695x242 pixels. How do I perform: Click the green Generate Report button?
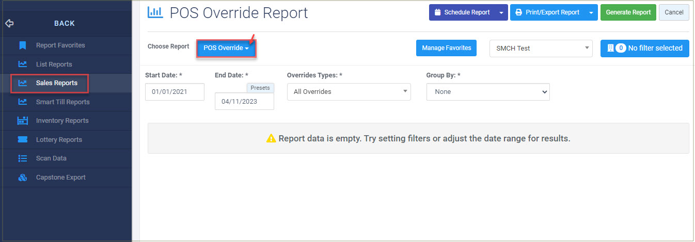click(x=628, y=12)
